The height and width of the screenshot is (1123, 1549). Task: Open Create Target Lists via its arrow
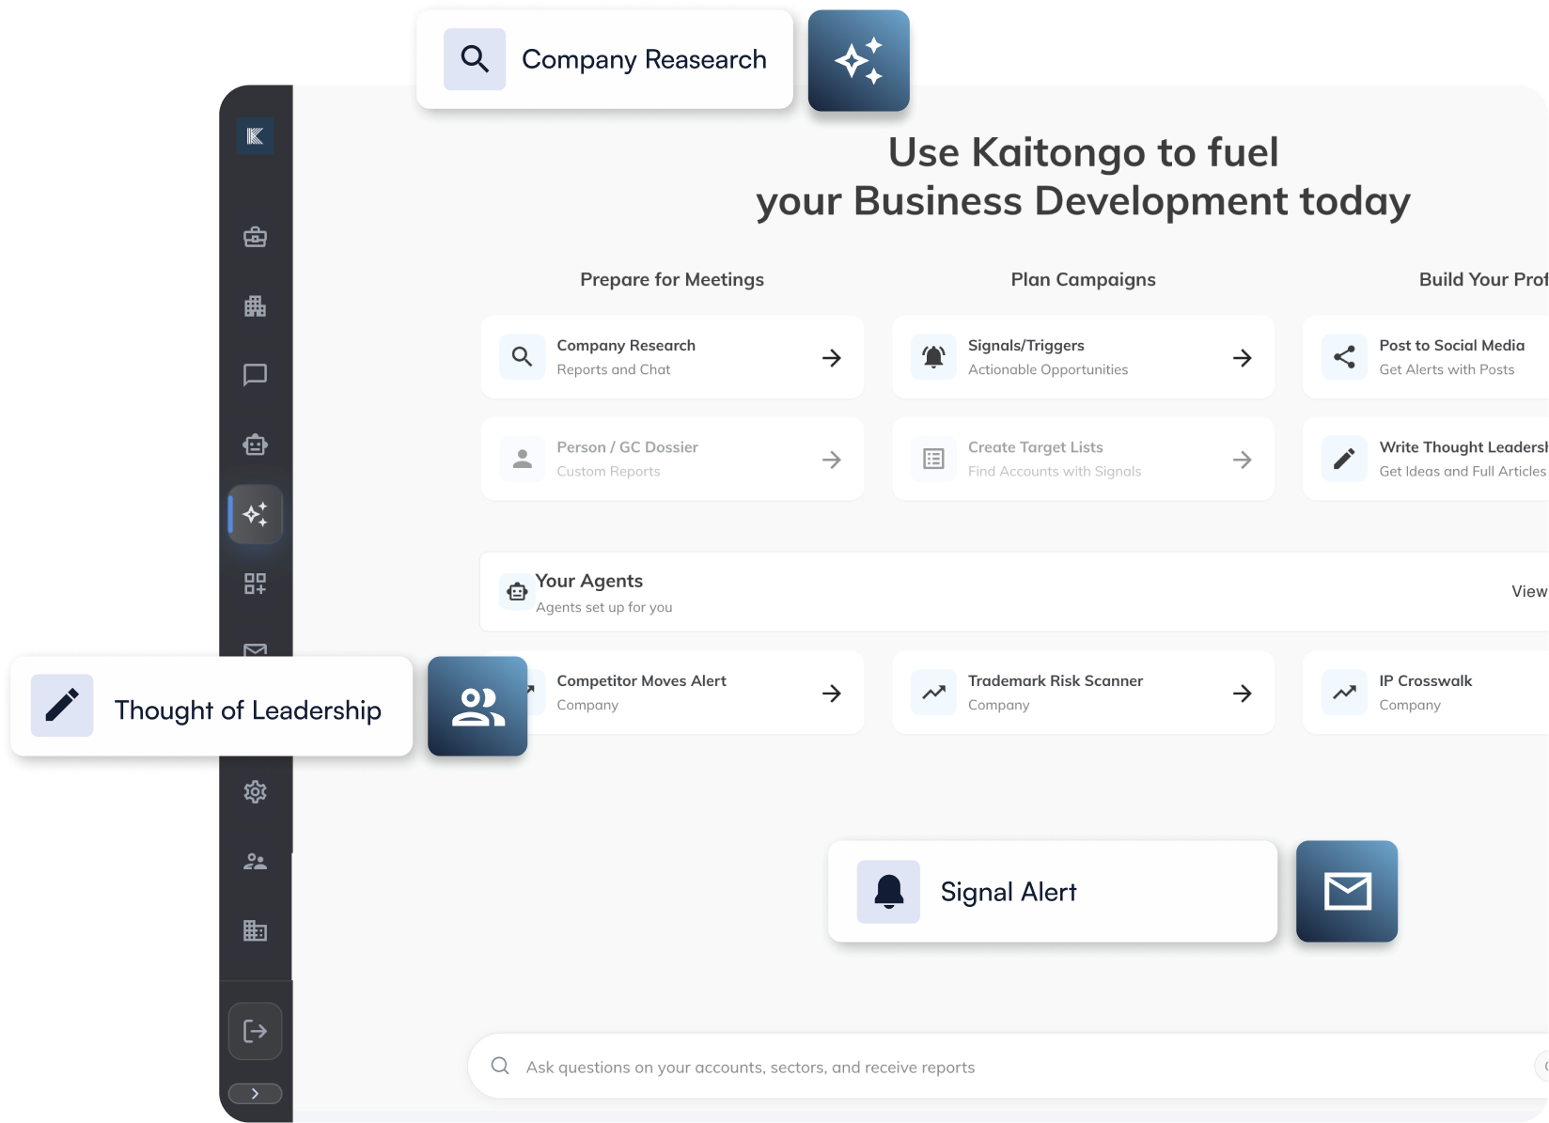coord(1243,460)
